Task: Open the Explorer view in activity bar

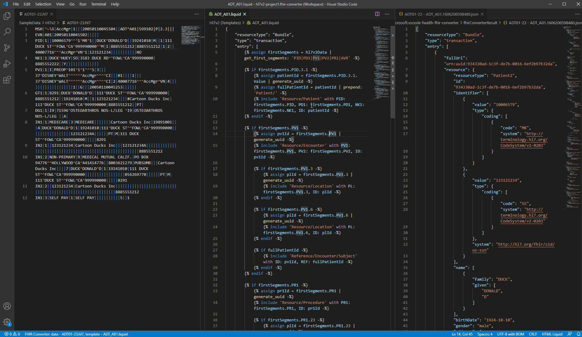Action: click(x=7, y=16)
